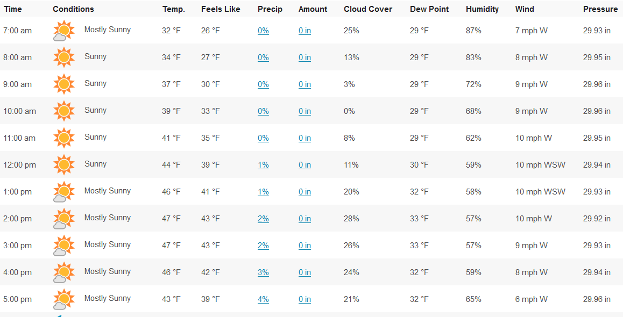Screen dimensions: 623x317
Task: Click the 0 in amount link at 11:00 am
Action: click(x=305, y=138)
